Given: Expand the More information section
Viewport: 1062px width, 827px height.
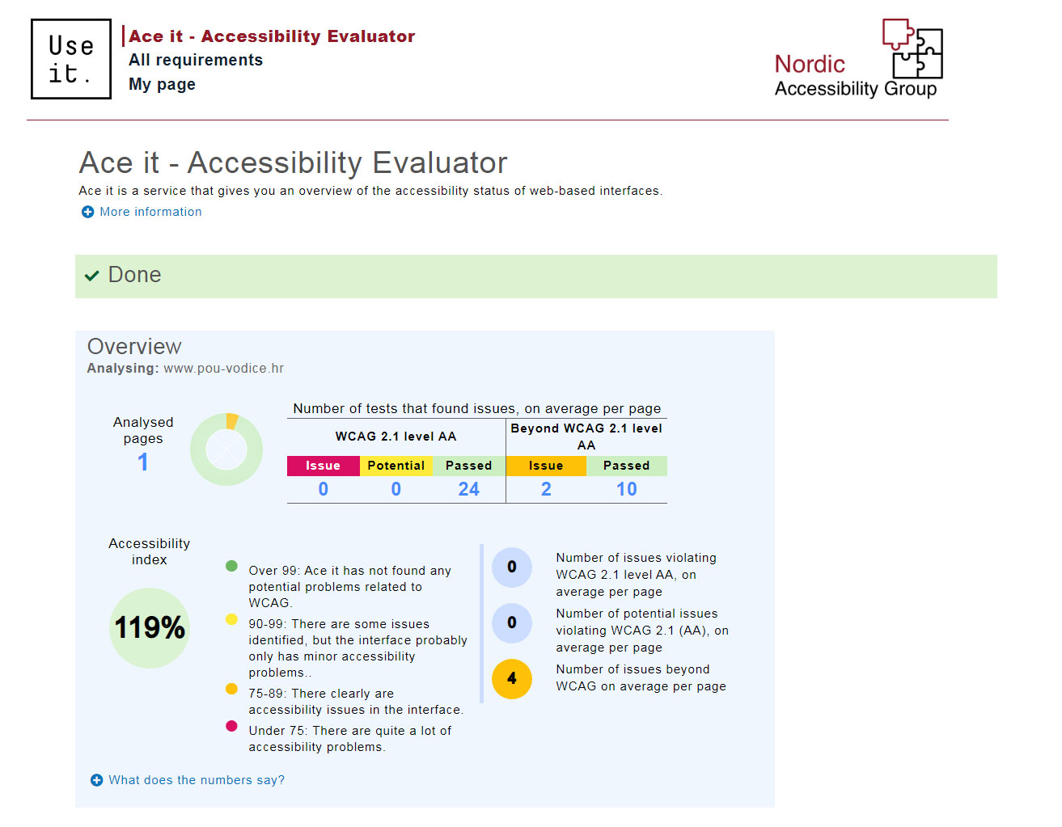Looking at the screenshot, I should (x=150, y=212).
